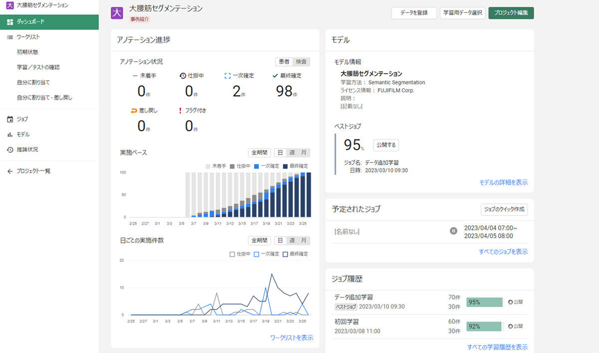Click the 92% accuracy bar
The image size is (599, 353).
click(484, 326)
